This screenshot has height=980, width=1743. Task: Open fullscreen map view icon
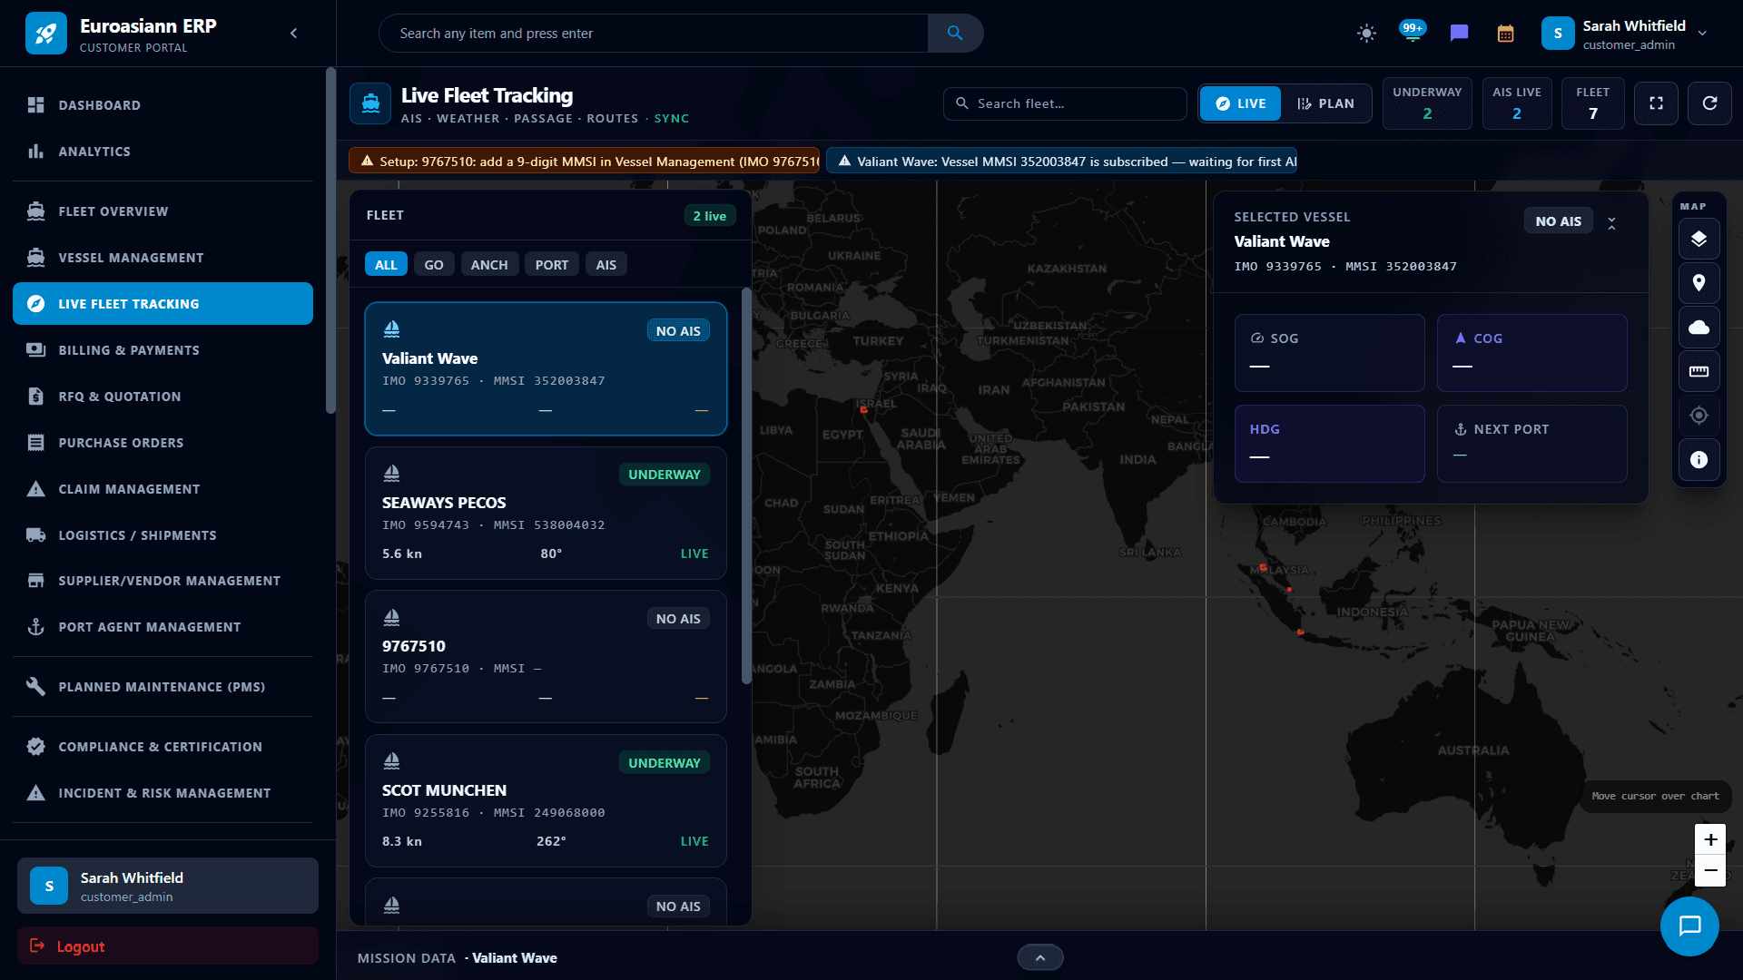(1656, 103)
